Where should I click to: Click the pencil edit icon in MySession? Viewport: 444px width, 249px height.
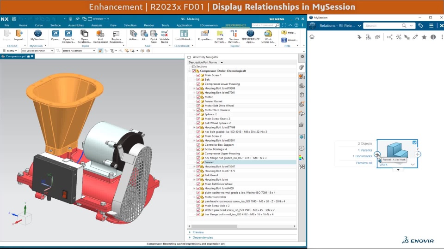415,37
